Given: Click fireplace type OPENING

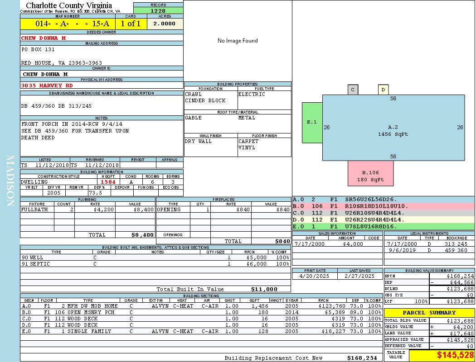Looking at the screenshot, I should click(169, 210).
